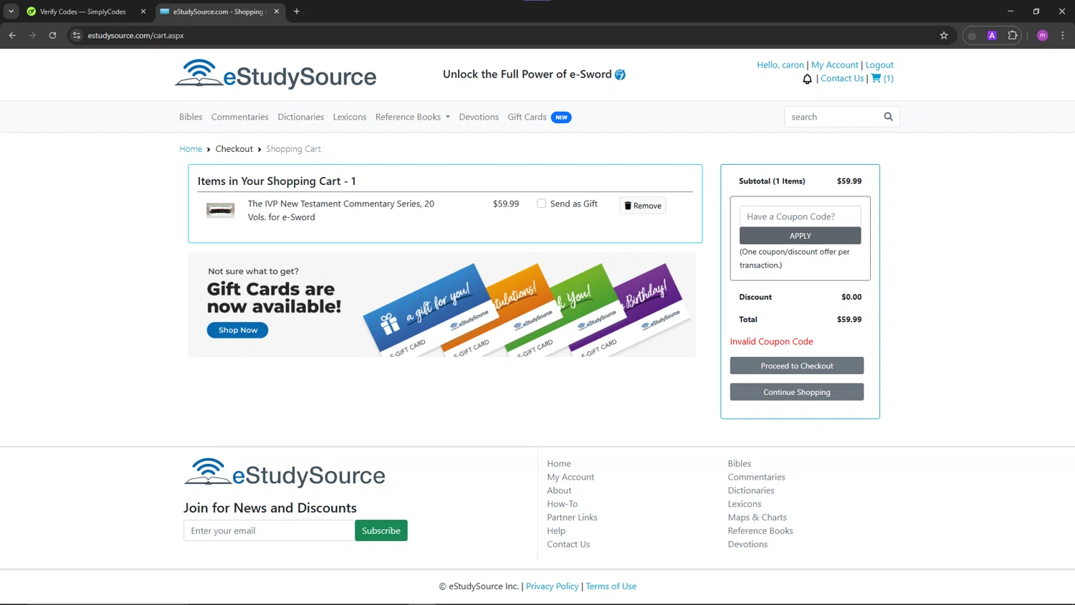Click the gift cards banner image

coord(442,305)
